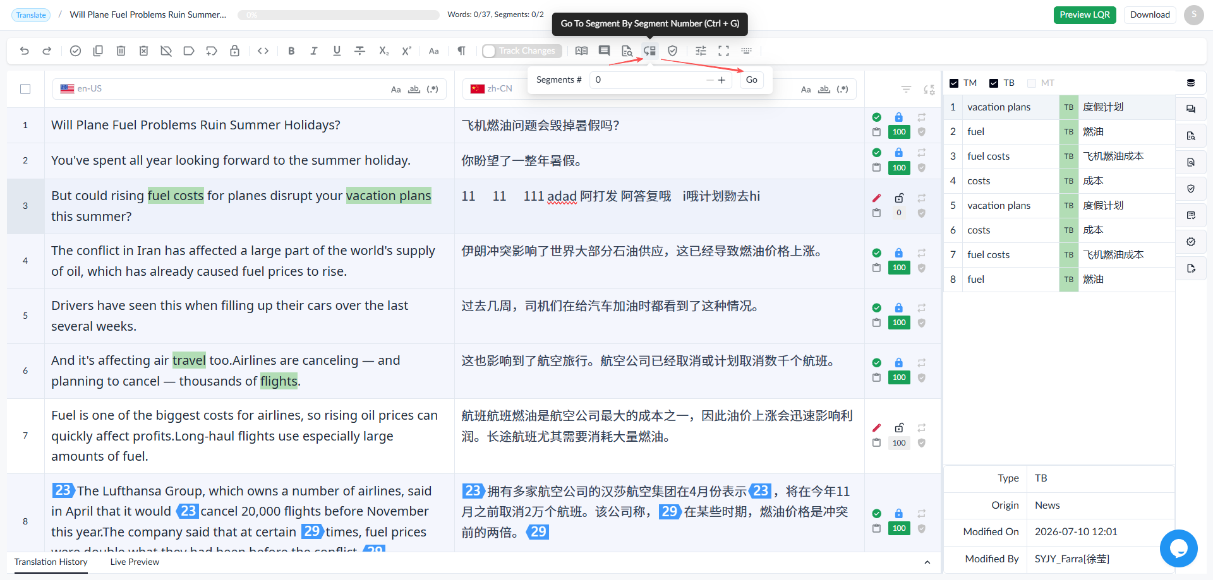Decrement the segment number with minus

(x=709, y=80)
